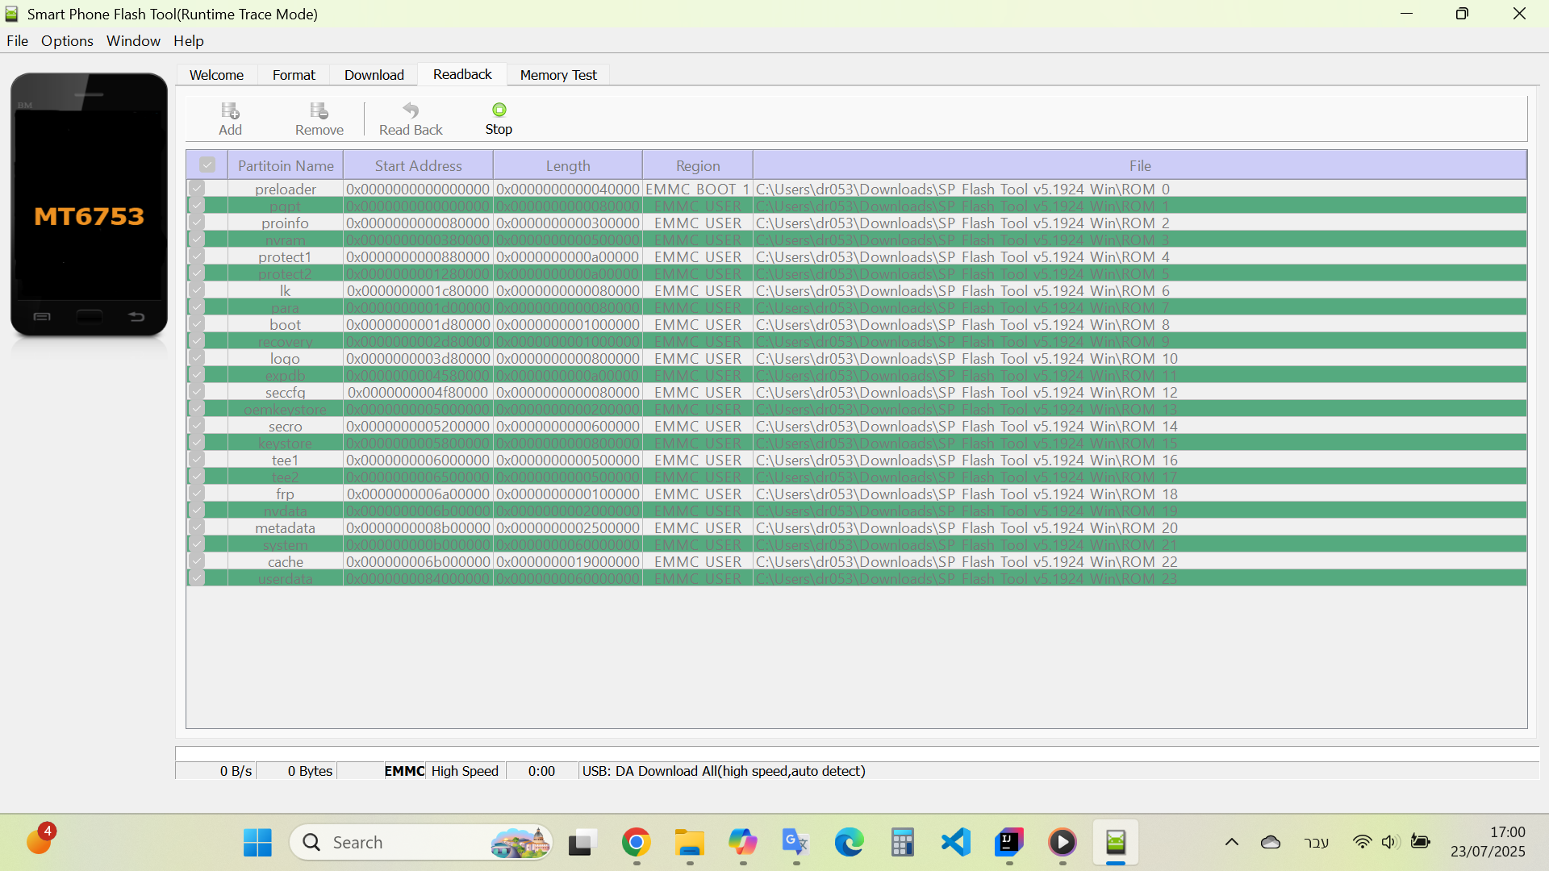Image resolution: width=1549 pixels, height=871 pixels.
Task: Click the Length column header
Action: point(568,165)
